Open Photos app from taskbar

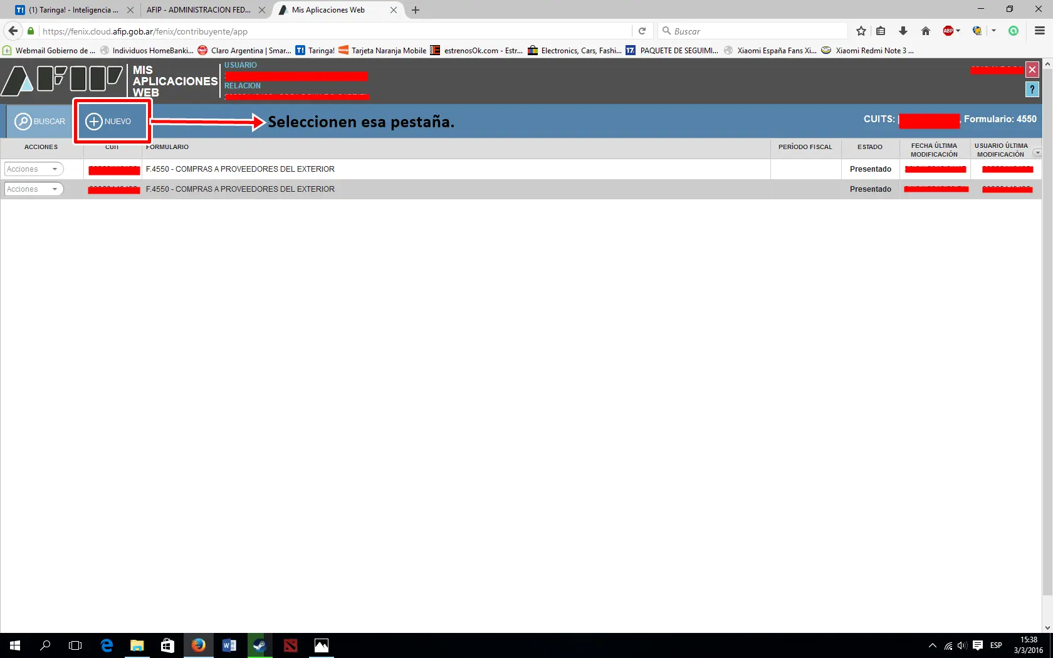point(321,645)
